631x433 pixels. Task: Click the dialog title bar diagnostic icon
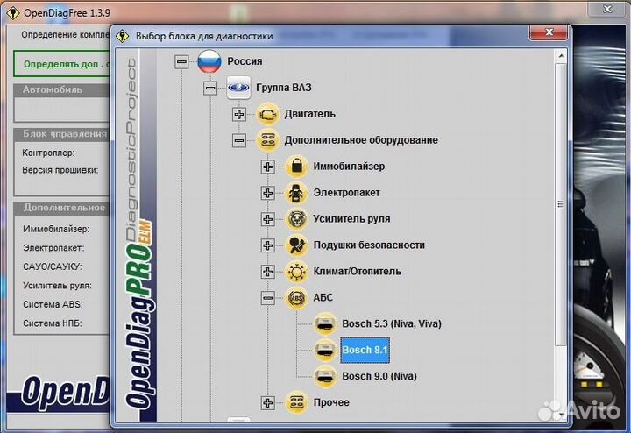pyautogui.click(x=123, y=36)
